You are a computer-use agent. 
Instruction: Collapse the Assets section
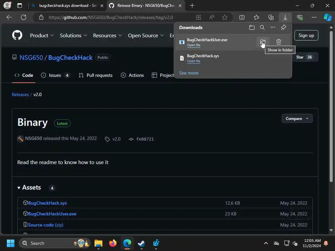tap(29, 187)
